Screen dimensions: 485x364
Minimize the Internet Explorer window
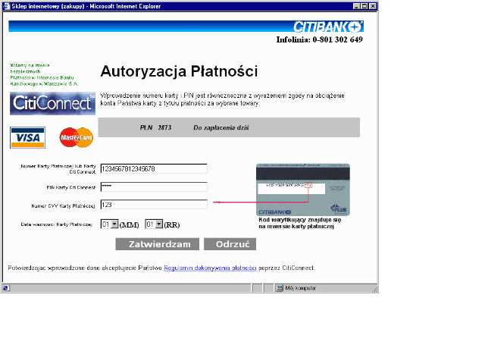[357, 6]
